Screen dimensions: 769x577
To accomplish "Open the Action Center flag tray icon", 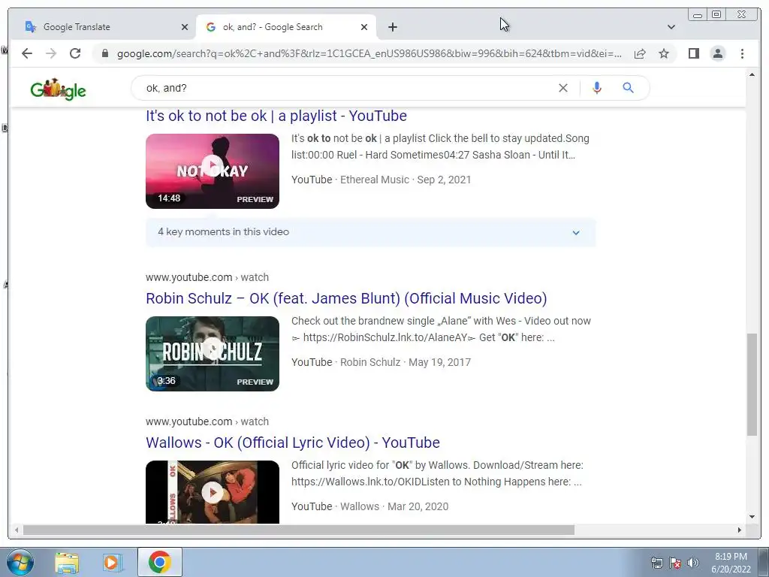I will point(675,563).
